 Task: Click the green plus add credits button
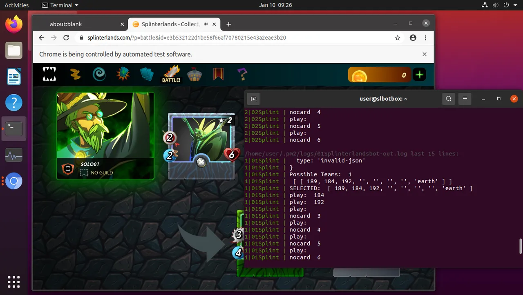[419, 75]
